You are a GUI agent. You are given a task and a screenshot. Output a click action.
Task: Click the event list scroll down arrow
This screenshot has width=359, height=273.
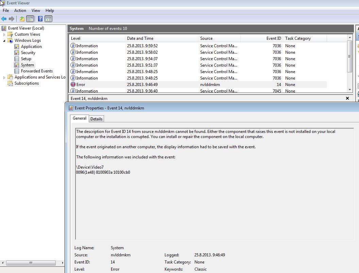(x=350, y=90)
